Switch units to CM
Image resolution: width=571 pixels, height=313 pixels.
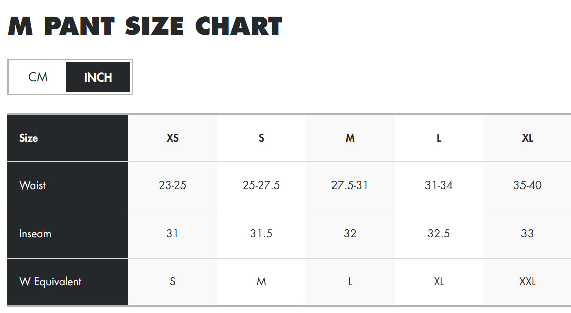[x=38, y=77]
